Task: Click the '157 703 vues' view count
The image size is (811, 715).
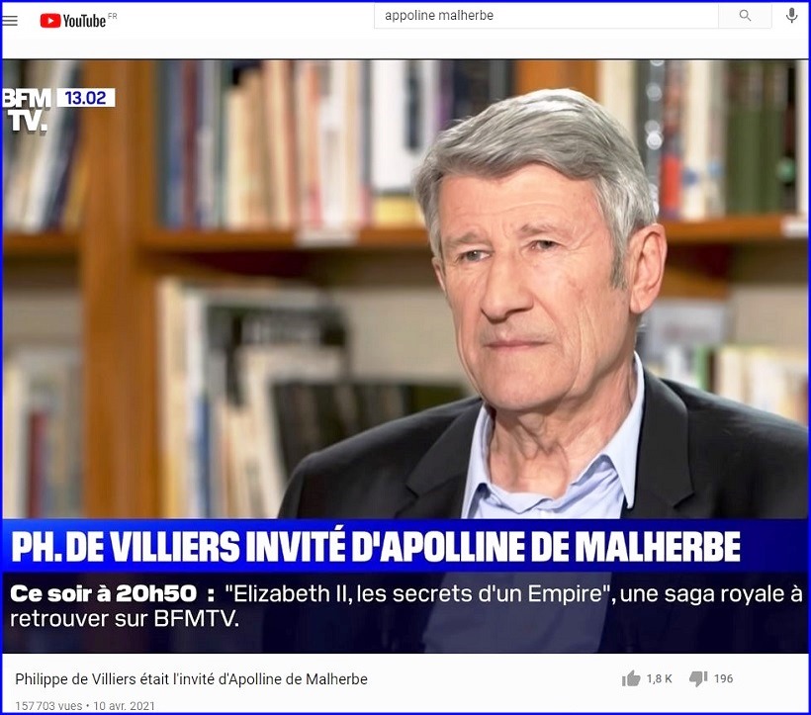Action: click(48, 706)
